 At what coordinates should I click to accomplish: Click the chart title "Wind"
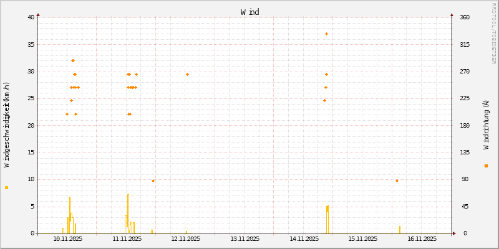tap(249, 12)
